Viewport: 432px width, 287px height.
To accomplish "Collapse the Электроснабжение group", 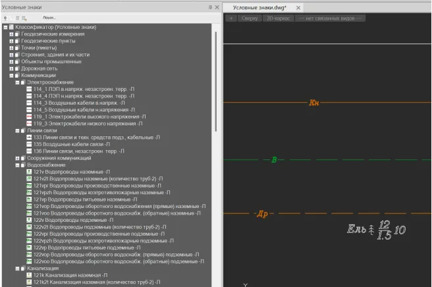I will (17, 82).
